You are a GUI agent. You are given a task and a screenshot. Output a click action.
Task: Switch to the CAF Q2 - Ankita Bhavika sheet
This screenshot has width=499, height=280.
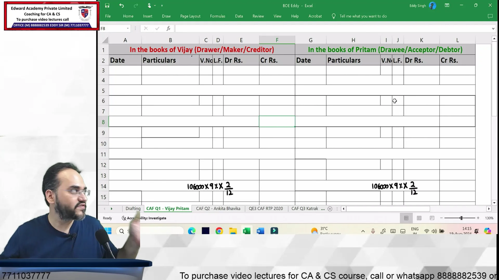coord(218,208)
